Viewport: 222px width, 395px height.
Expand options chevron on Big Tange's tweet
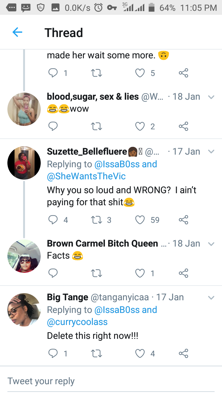(211, 298)
